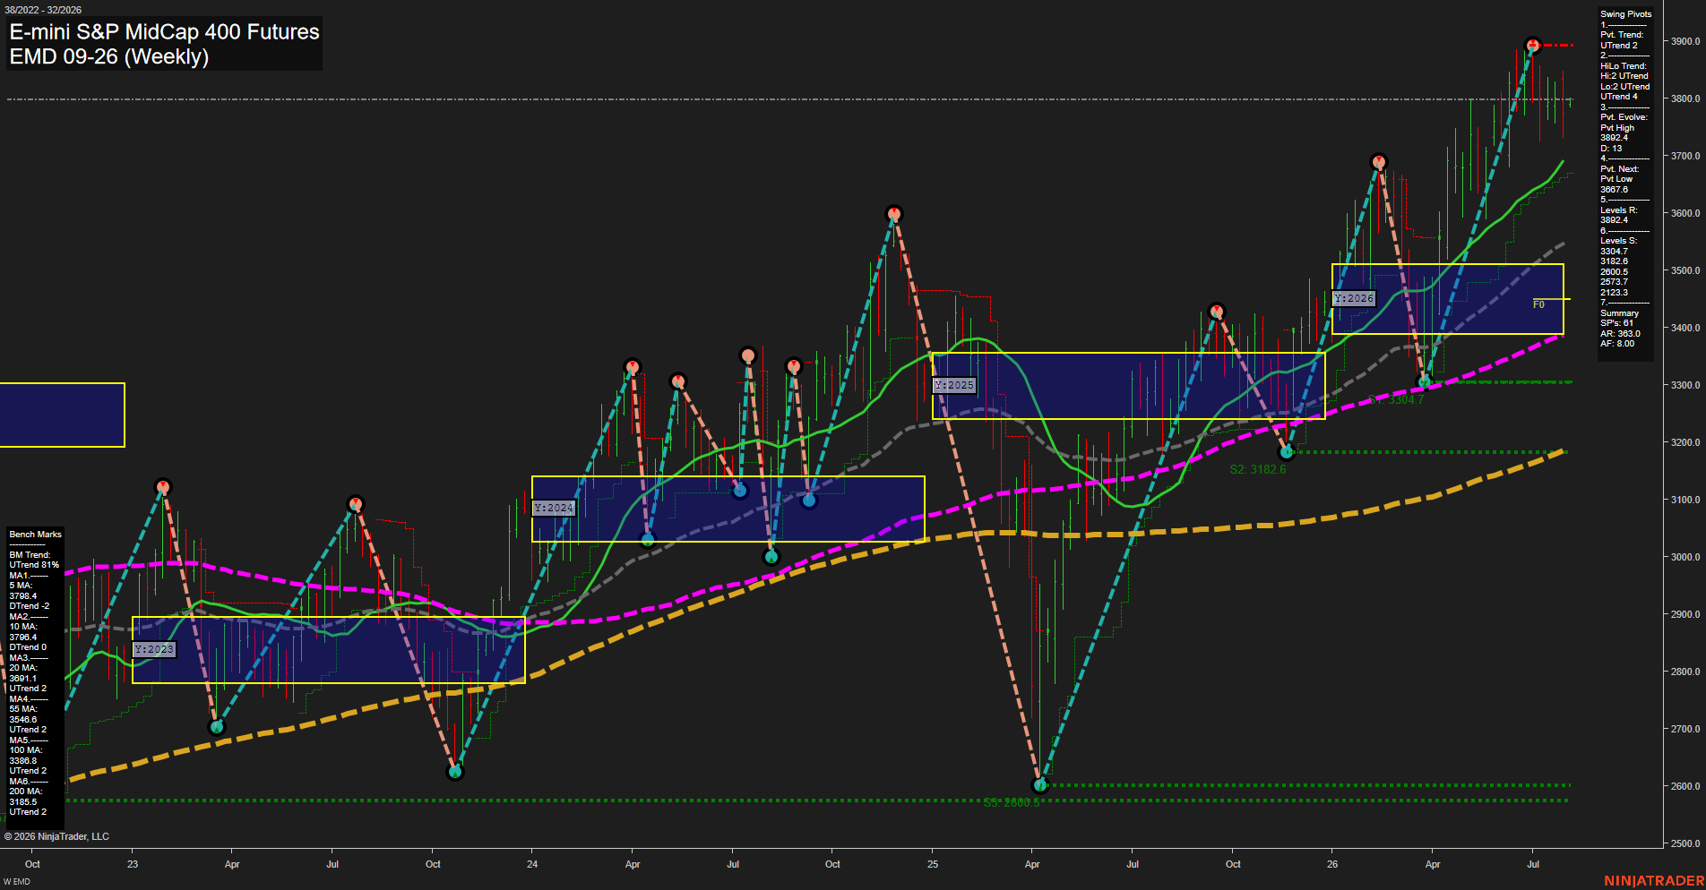The image size is (1706, 890).
Task: Click the 100 MA: label in Bench Marks
Action: pos(26,750)
